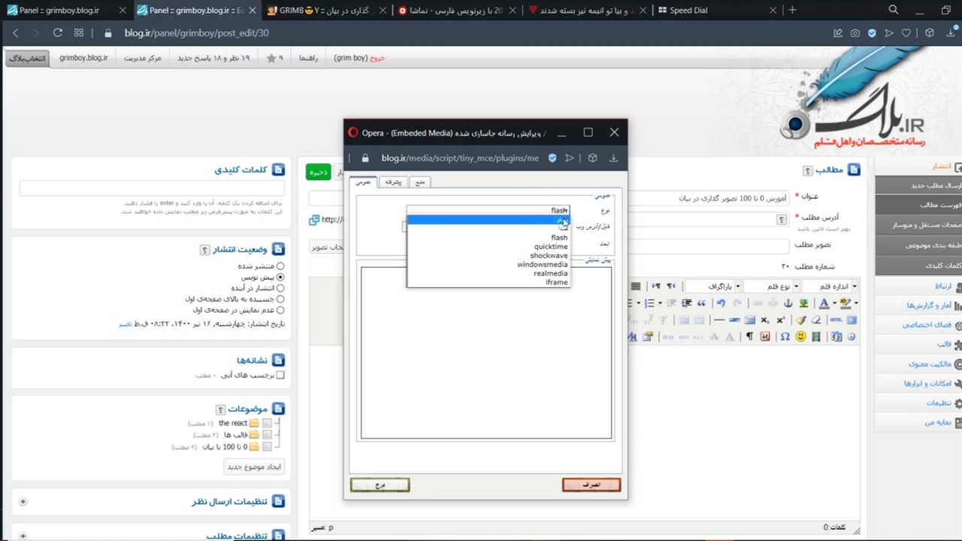Click download icon in Embedded Media popup
This screenshot has height=541, width=962.
point(613,159)
